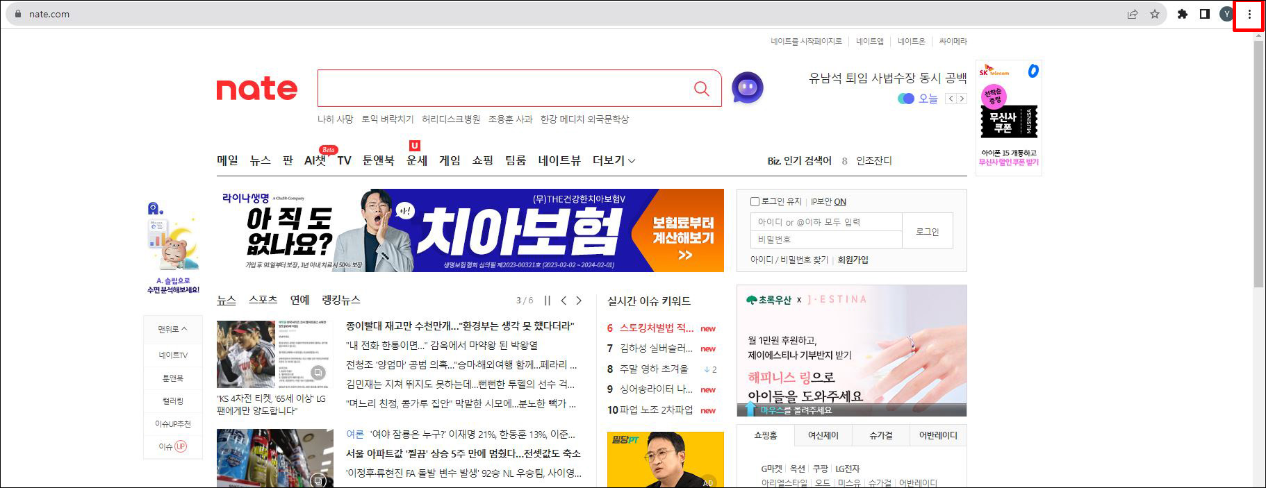
Task: Select the 여신제이 shopping tab
Action: point(823,435)
